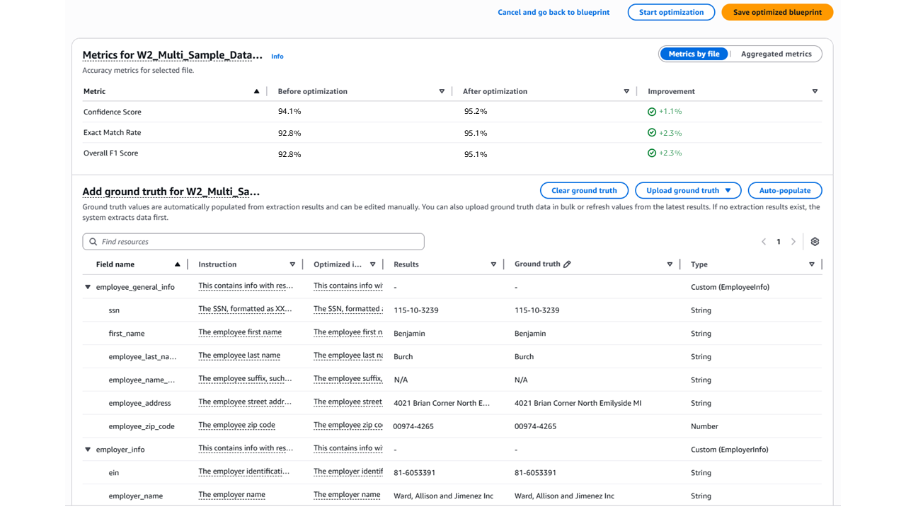Click the search magnifier icon
Screen dimensions: 906x509
pyautogui.click(x=93, y=242)
